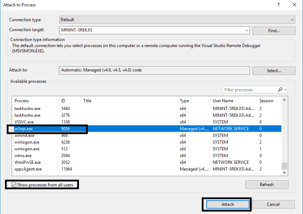Toggle Show processes from all users checkbox
Image resolution: width=303 pixels, height=214 pixels.
click(14, 185)
